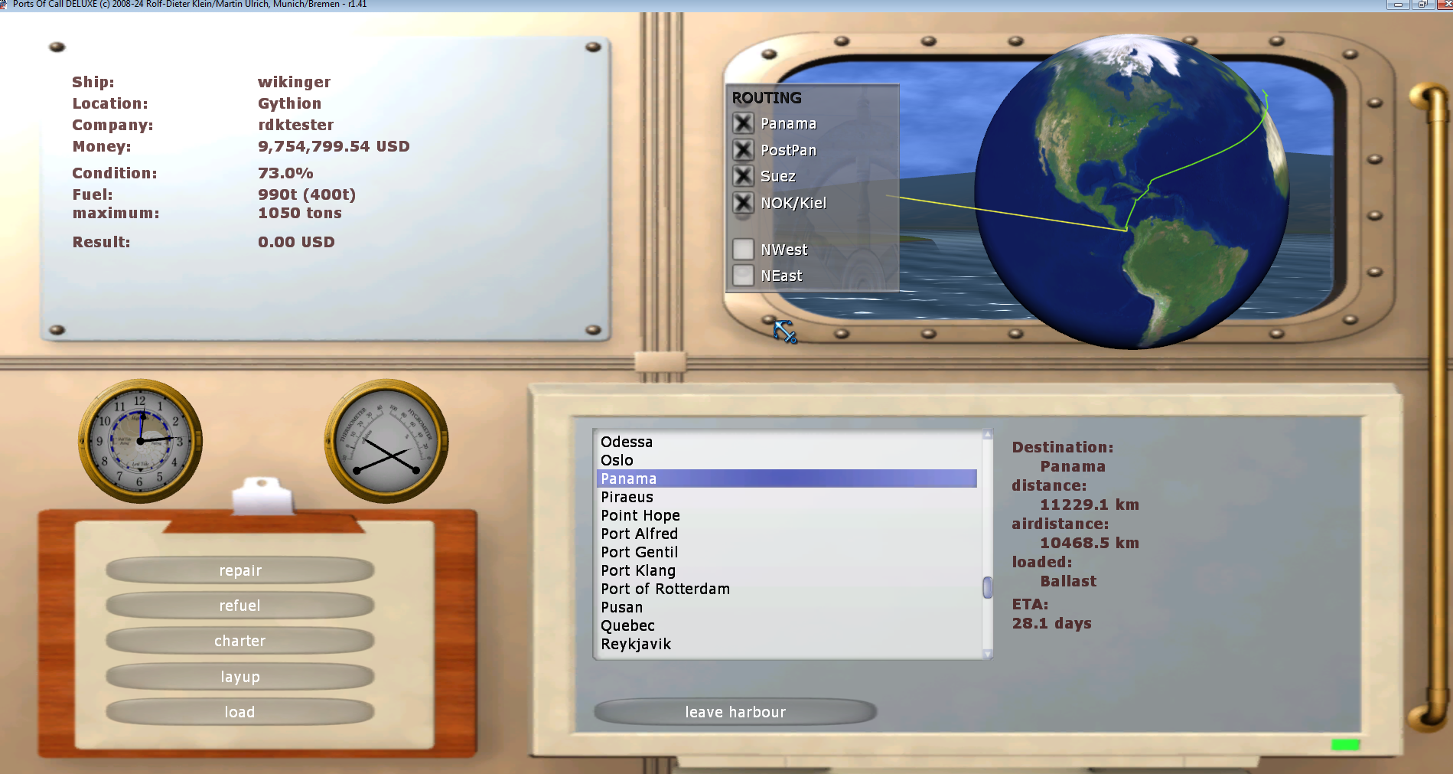Click the port list scrollbar thumb
The height and width of the screenshot is (774, 1453).
click(988, 587)
